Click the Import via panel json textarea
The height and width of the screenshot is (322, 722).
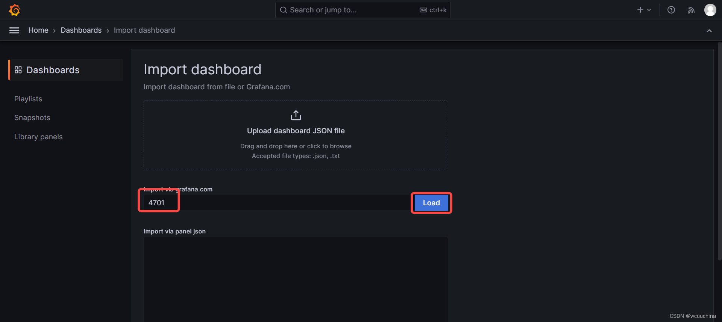pos(296,279)
